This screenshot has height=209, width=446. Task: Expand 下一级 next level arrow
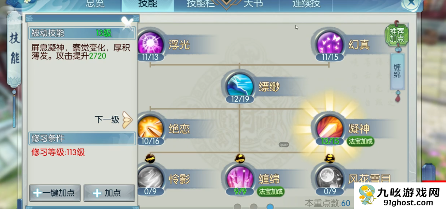pos(127,120)
